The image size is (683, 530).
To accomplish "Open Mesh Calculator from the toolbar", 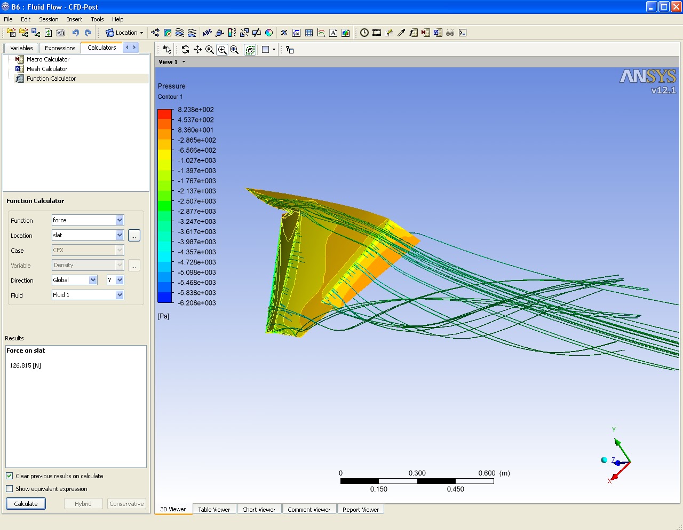I will [438, 33].
